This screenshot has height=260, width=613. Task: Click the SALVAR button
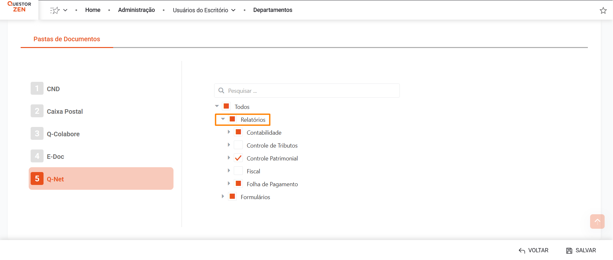coord(581,250)
